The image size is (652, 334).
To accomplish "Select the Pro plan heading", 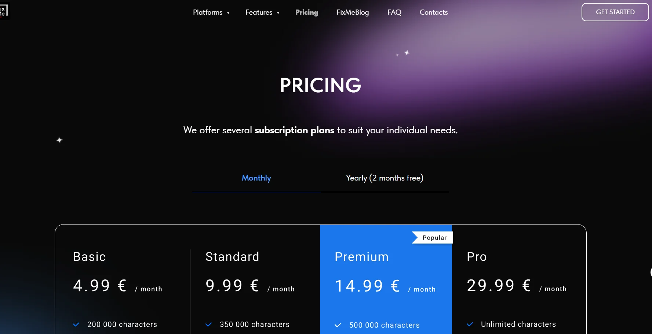I will point(477,257).
